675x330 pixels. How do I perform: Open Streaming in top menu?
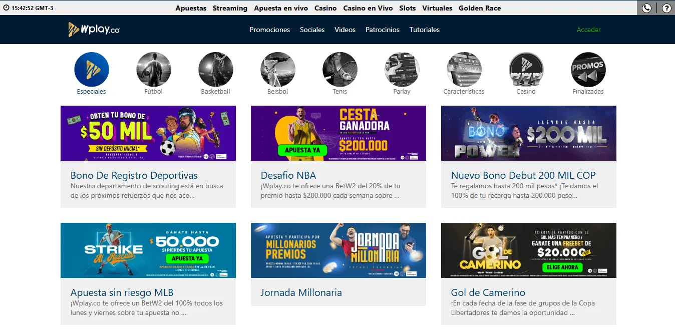point(230,8)
